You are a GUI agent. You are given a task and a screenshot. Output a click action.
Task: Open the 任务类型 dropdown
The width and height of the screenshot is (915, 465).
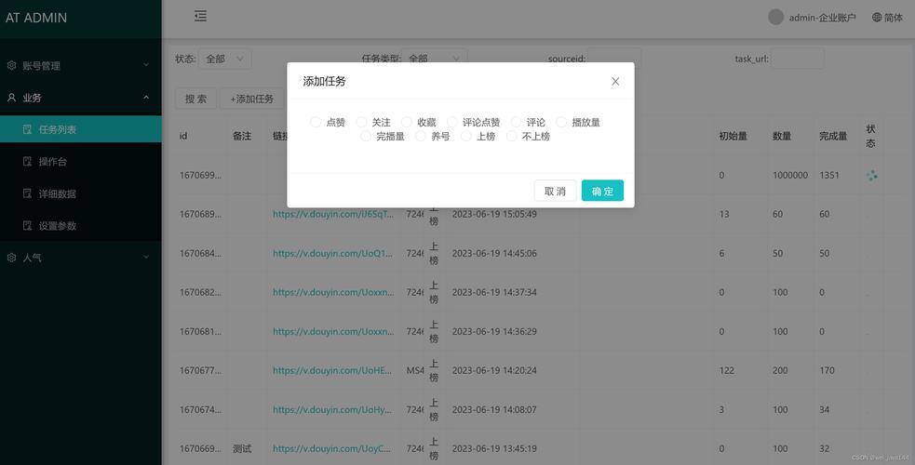click(x=434, y=59)
